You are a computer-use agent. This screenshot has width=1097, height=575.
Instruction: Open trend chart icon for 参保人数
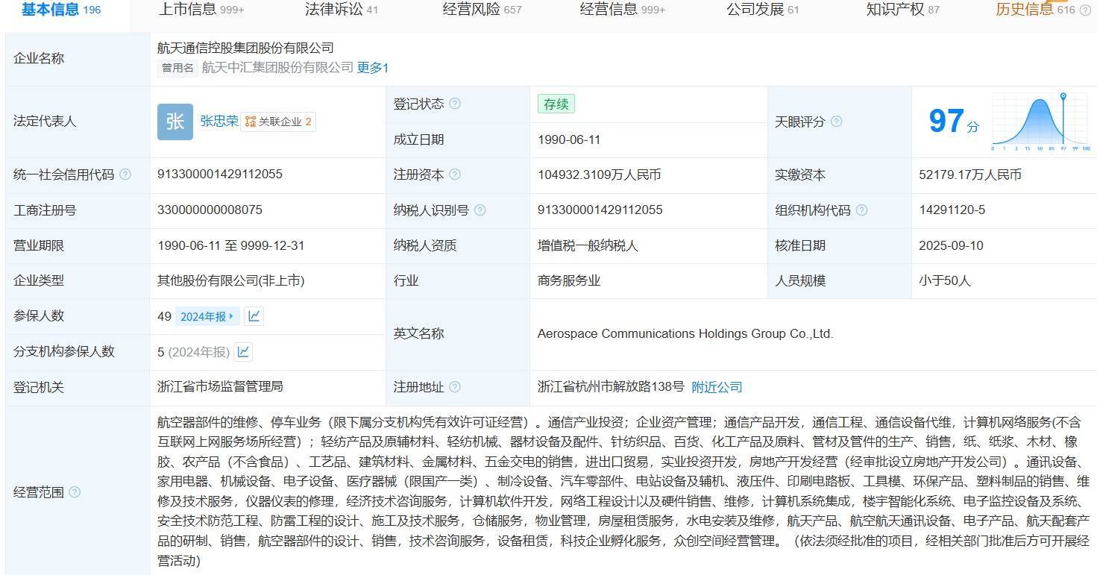pos(254,316)
